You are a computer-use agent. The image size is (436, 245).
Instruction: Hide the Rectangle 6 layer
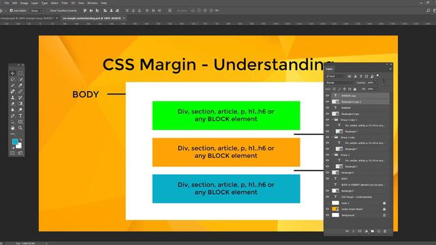point(327,172)
